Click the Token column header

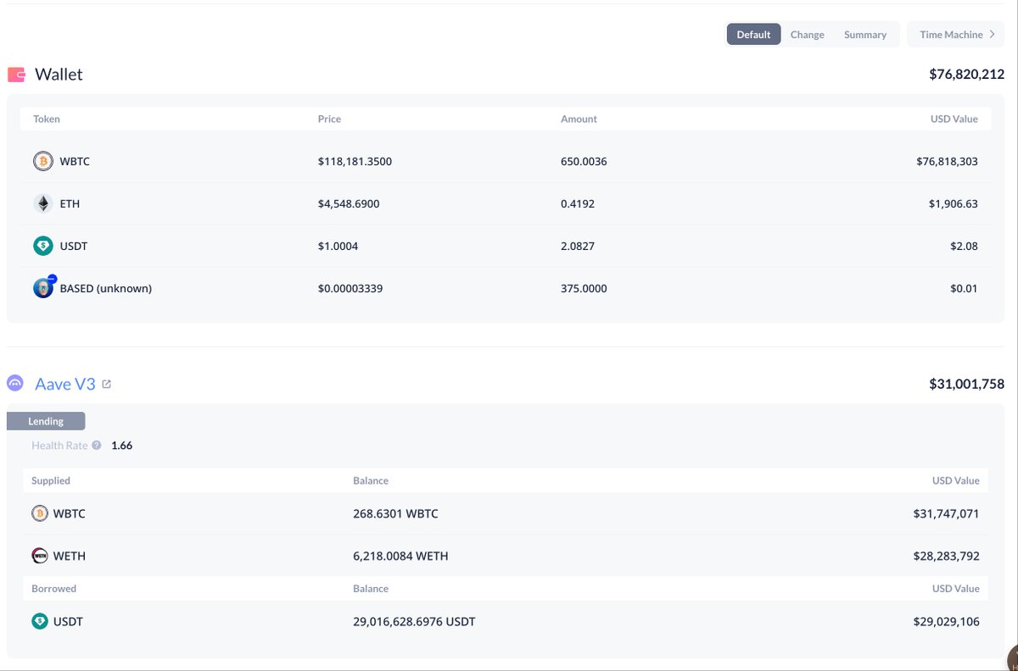47,119
